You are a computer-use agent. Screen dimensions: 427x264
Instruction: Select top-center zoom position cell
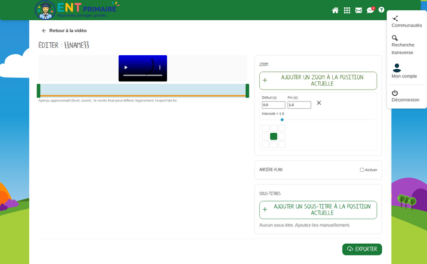[274, 128]
